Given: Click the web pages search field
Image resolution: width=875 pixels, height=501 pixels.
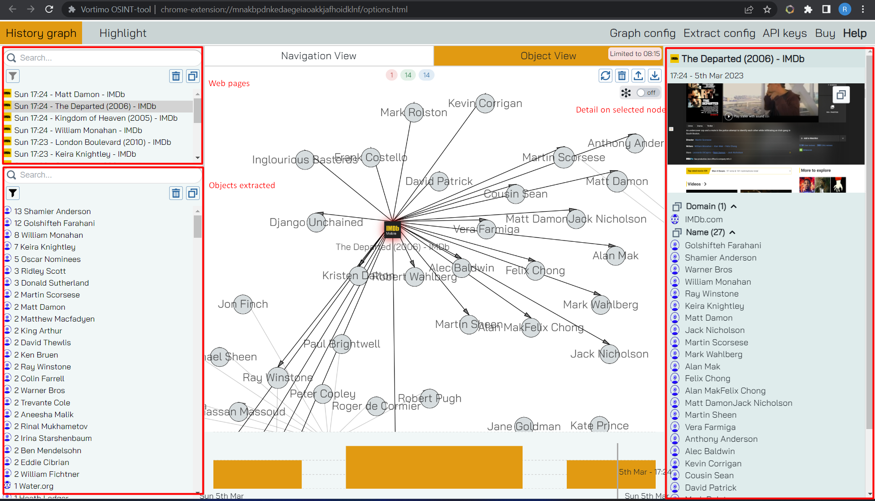Looking at the screenshot, I should 103,58.
